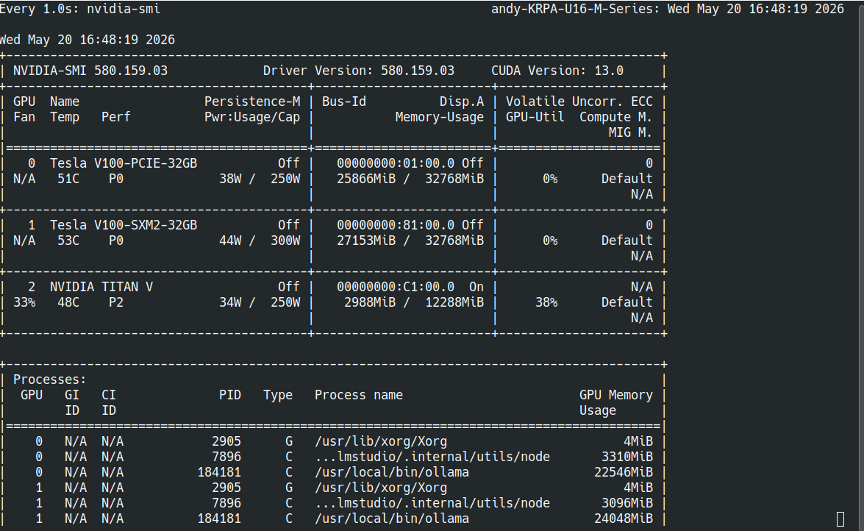Click the CUDA Version 13.0 text

(x=557, y=71)
